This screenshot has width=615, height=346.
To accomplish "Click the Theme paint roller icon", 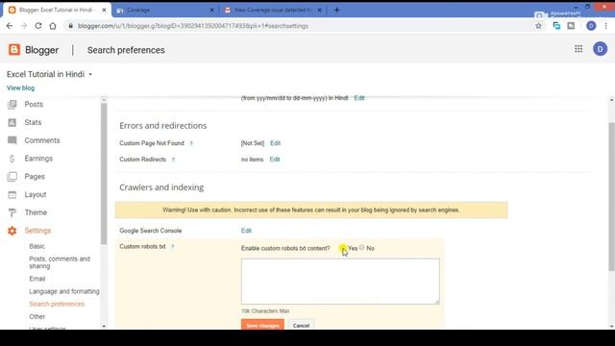I will point(12,212).
